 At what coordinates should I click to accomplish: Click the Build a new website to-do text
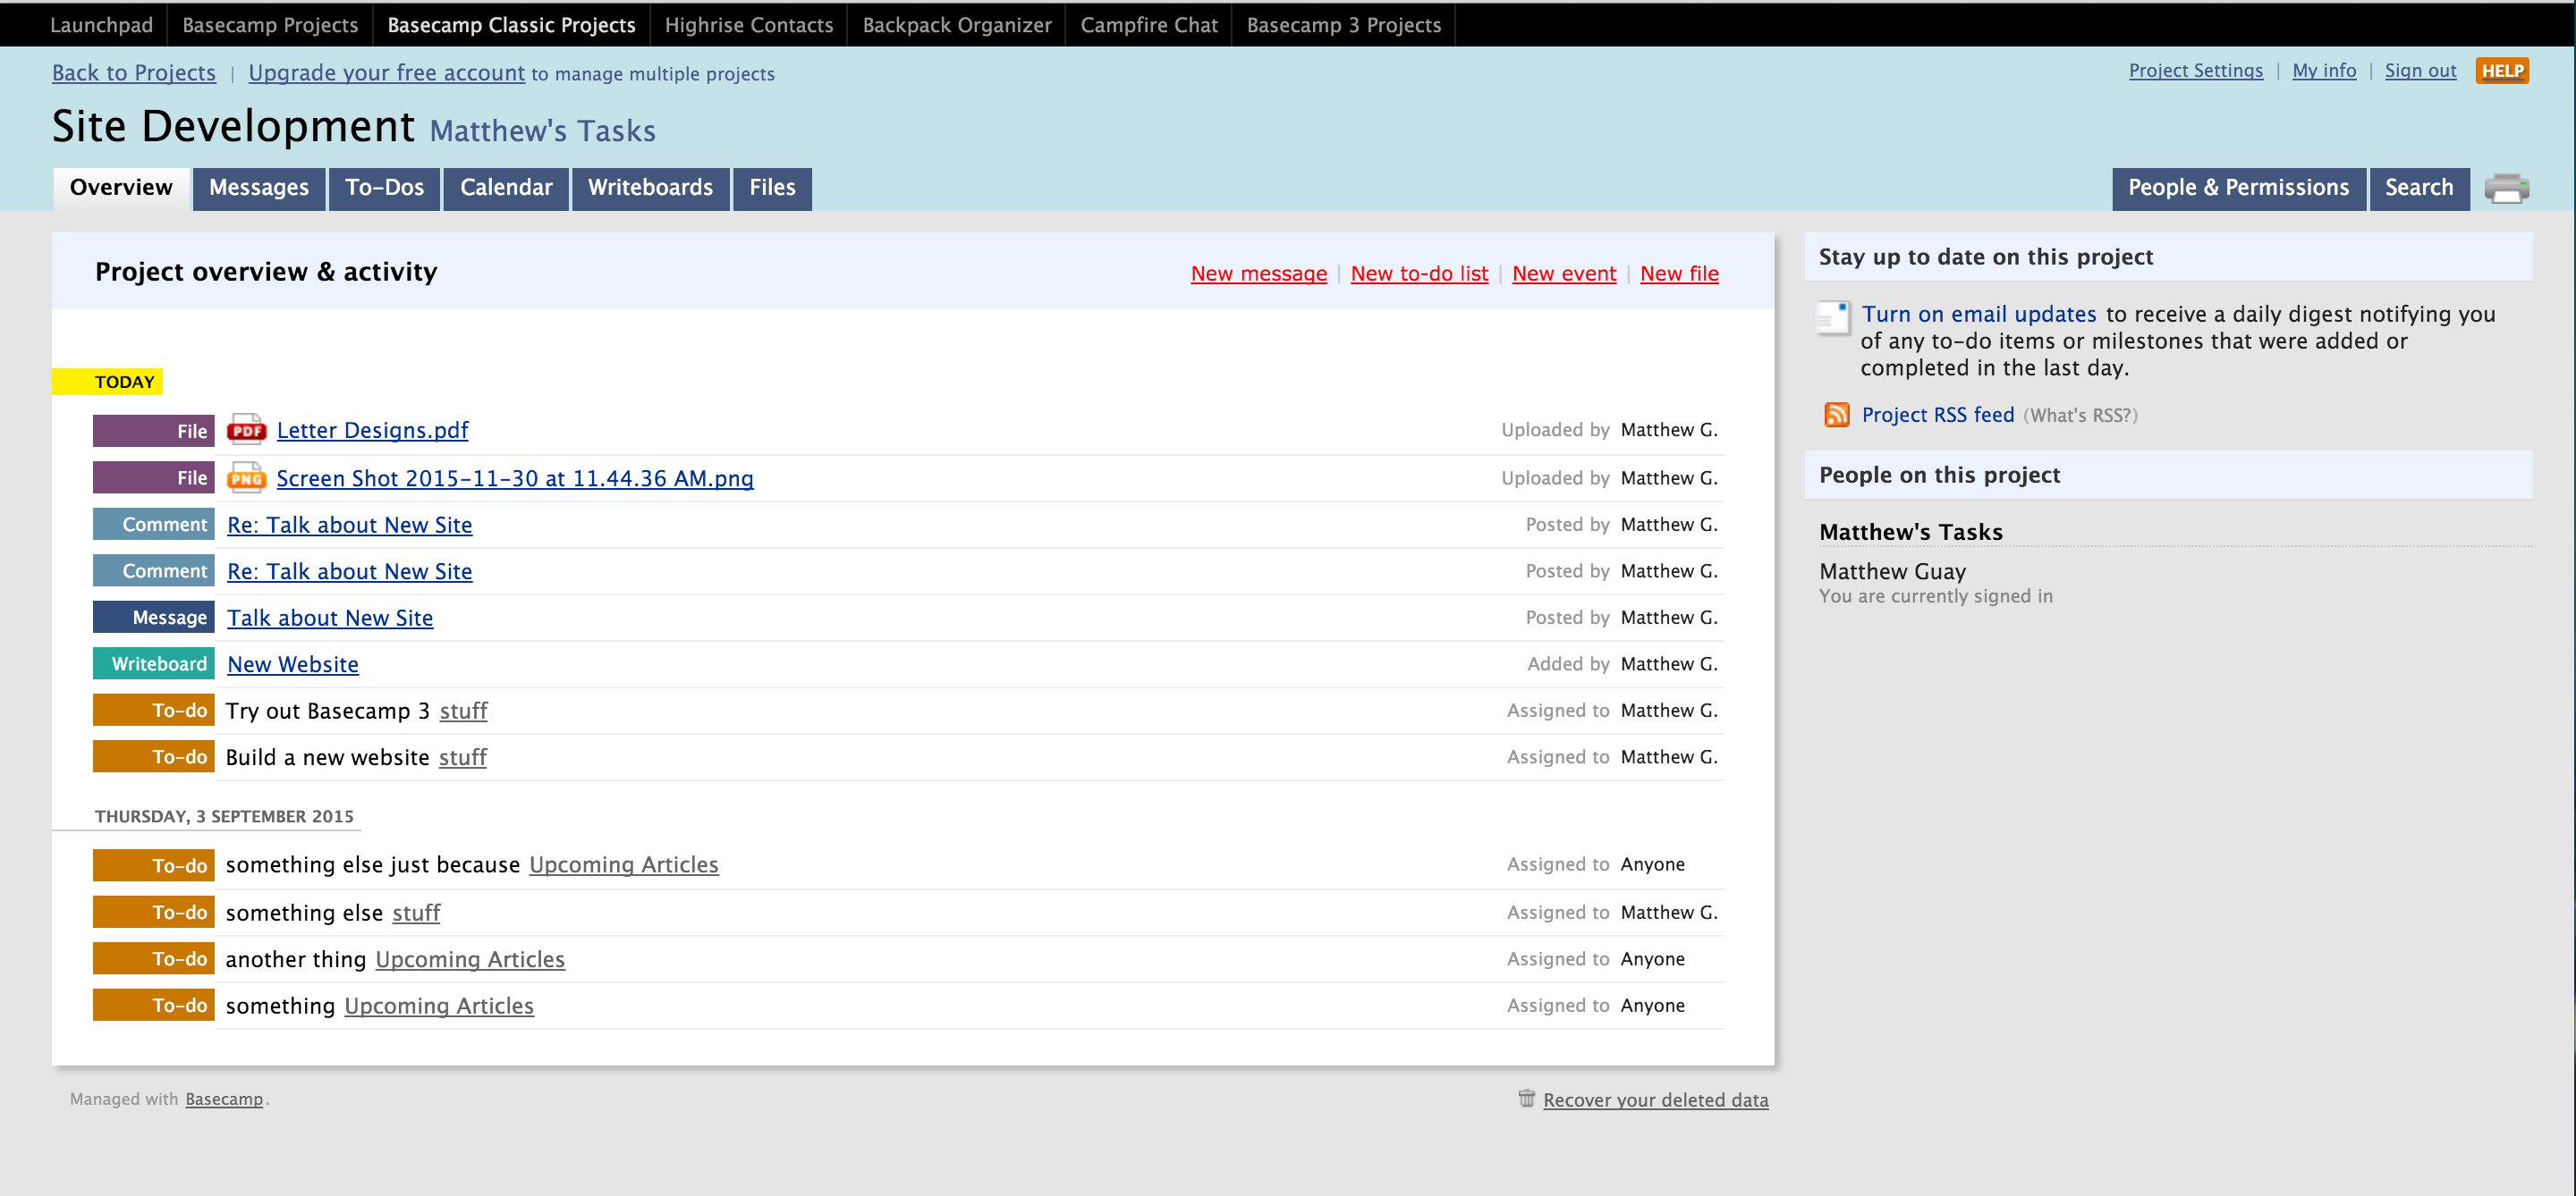[328, 757]
